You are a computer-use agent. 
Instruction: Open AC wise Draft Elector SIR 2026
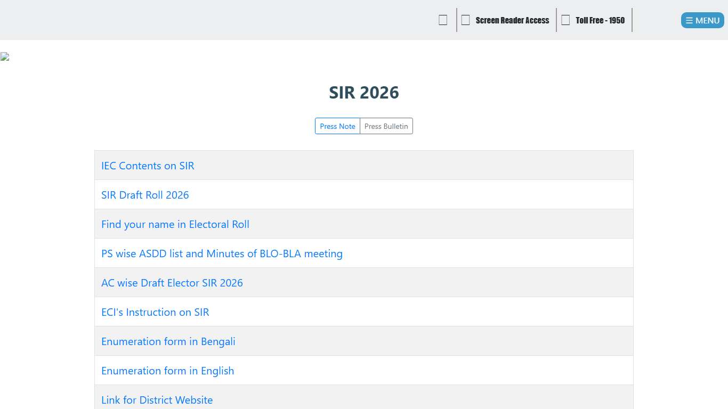click(x=172, y=283)
